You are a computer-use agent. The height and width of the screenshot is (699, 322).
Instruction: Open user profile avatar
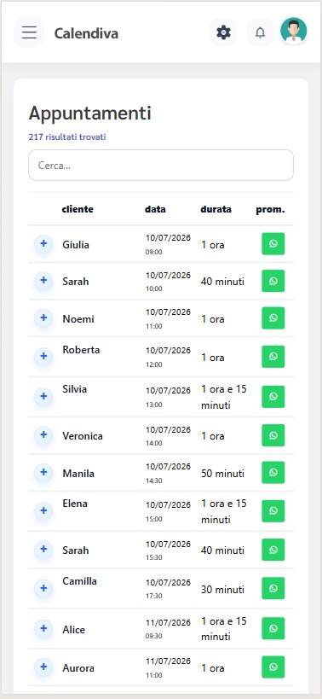[x=294, y=32]
